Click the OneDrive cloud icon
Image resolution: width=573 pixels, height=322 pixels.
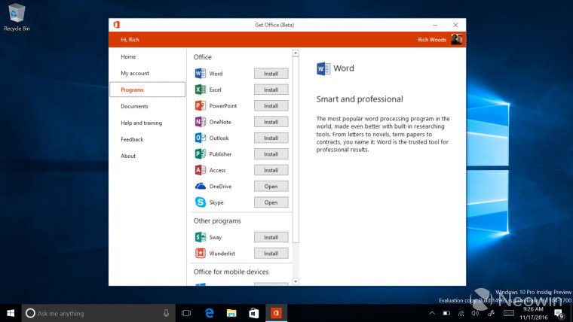tap(201, 186)
